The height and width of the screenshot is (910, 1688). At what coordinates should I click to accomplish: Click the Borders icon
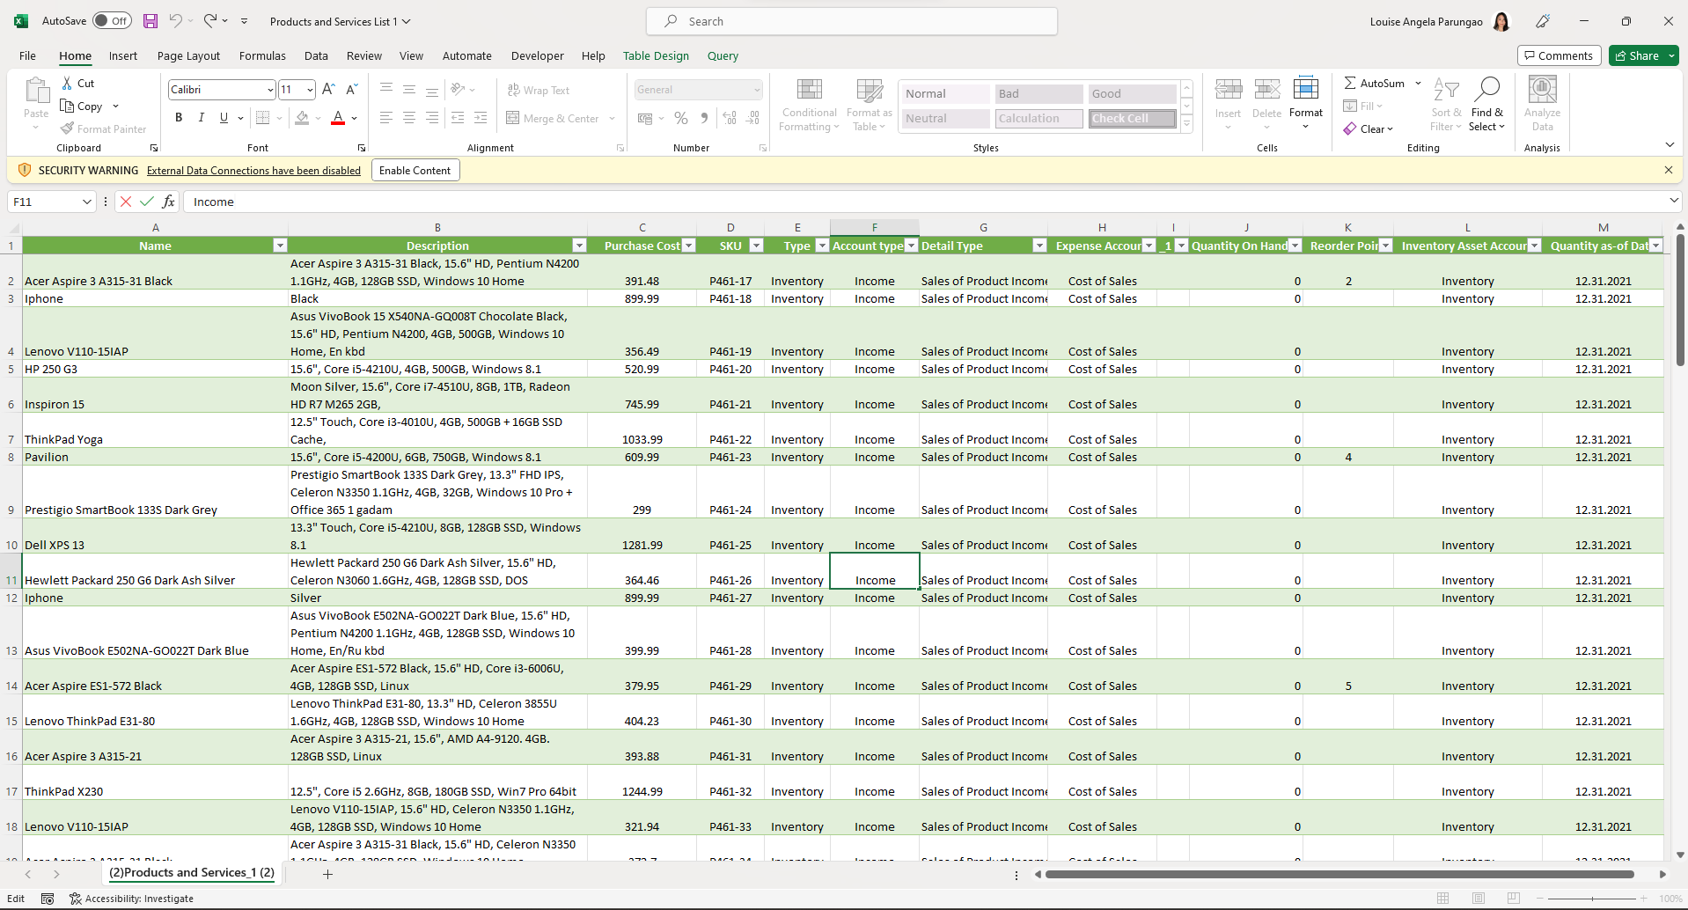click(x=262, y=117)
